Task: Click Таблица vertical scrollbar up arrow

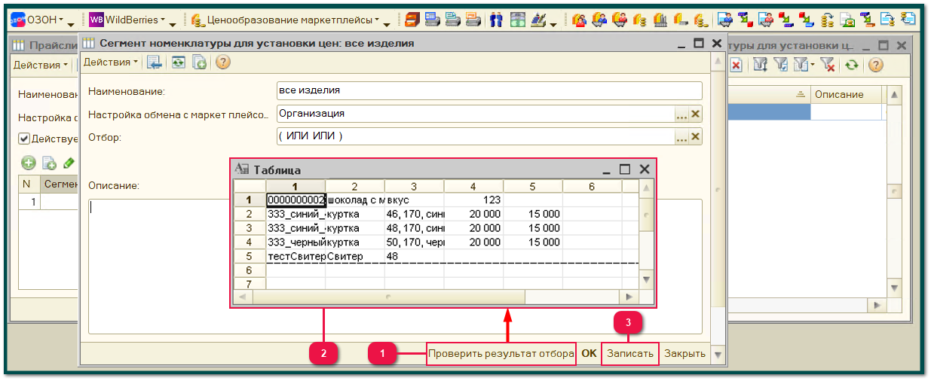Action: [646, 187]
